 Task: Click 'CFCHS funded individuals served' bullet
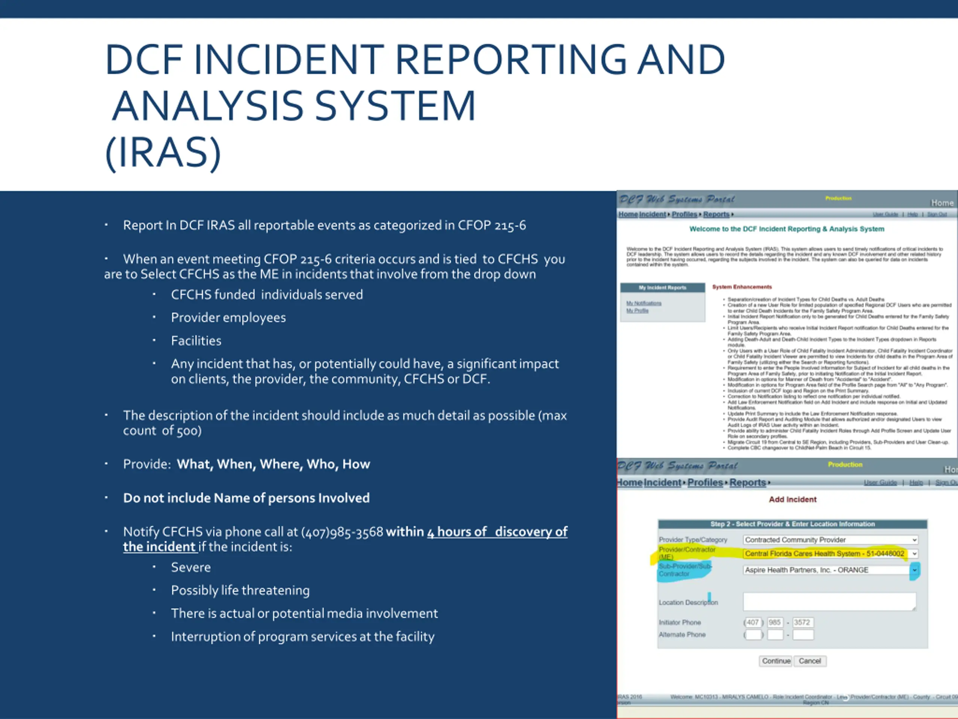tap(267, 295)
